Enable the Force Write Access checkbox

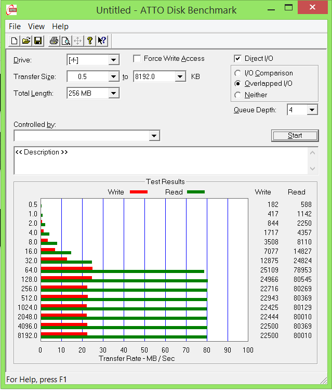(137, 59)
